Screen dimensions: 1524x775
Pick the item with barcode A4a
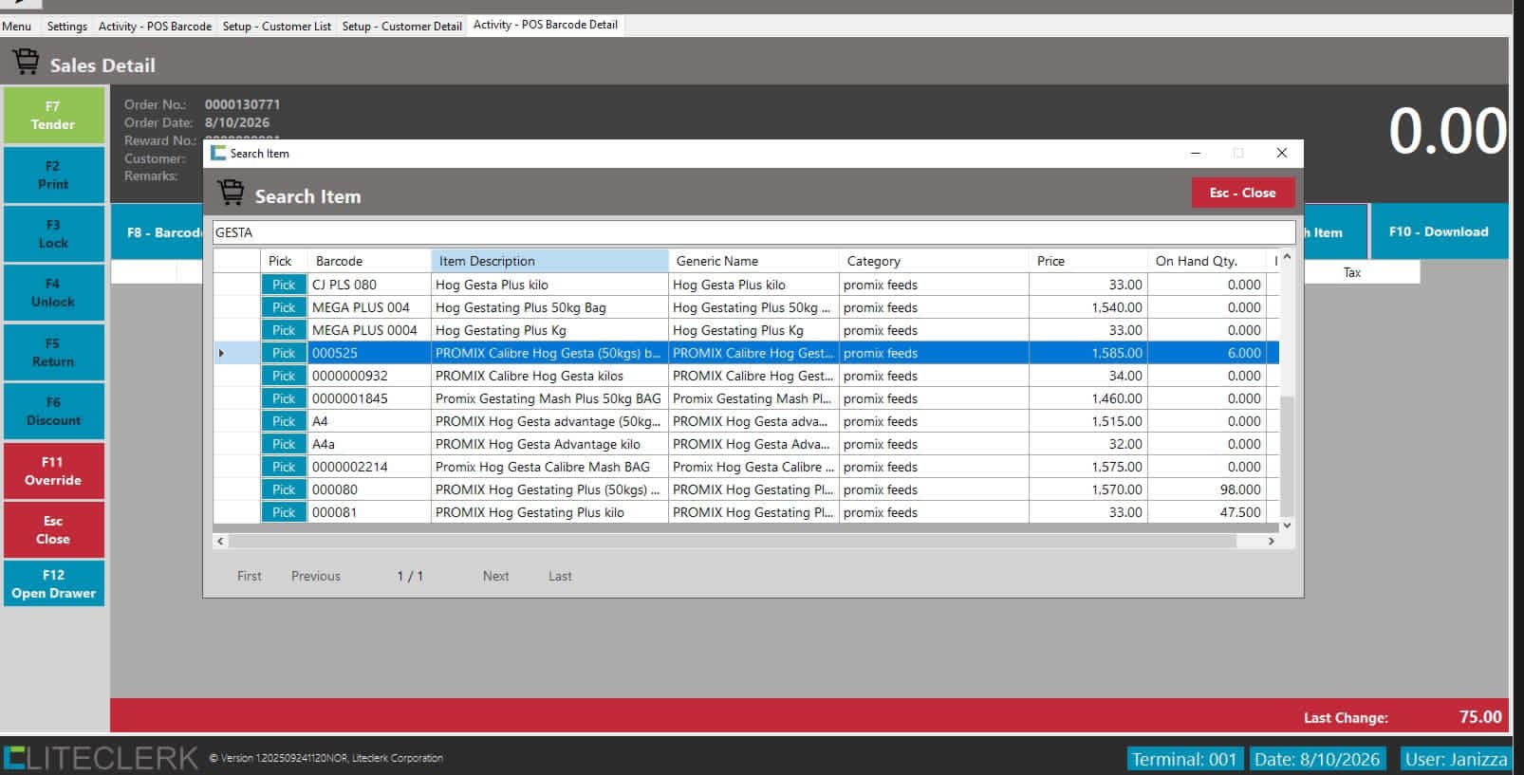(284, 444)
